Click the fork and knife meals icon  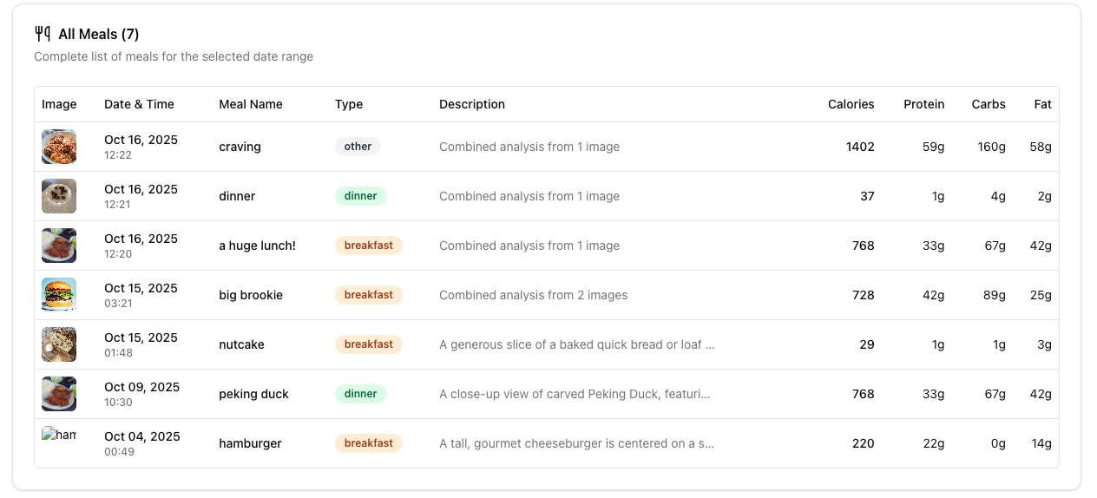coord(43,34)
